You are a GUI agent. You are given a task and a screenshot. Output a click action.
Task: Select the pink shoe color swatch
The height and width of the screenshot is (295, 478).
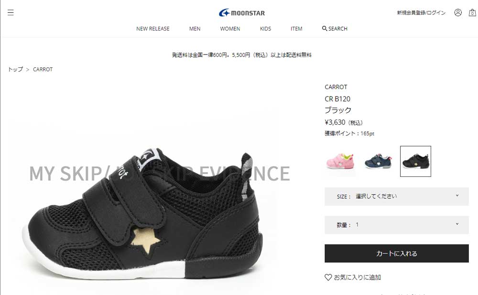click(340, 162)
